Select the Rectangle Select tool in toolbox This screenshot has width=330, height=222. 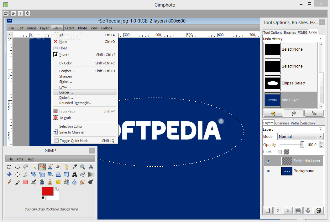[9, 167]
